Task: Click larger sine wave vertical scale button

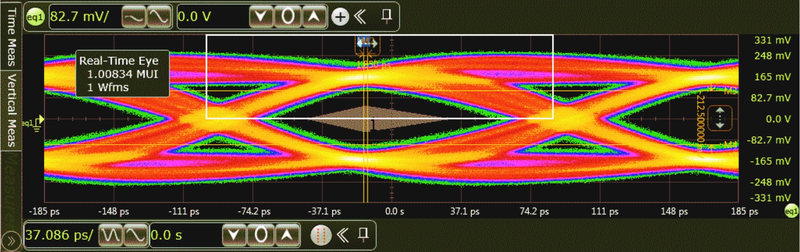Action: (158, 17)
